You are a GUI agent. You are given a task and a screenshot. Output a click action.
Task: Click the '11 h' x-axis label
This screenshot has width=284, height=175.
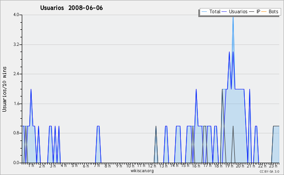click(141, 166)
